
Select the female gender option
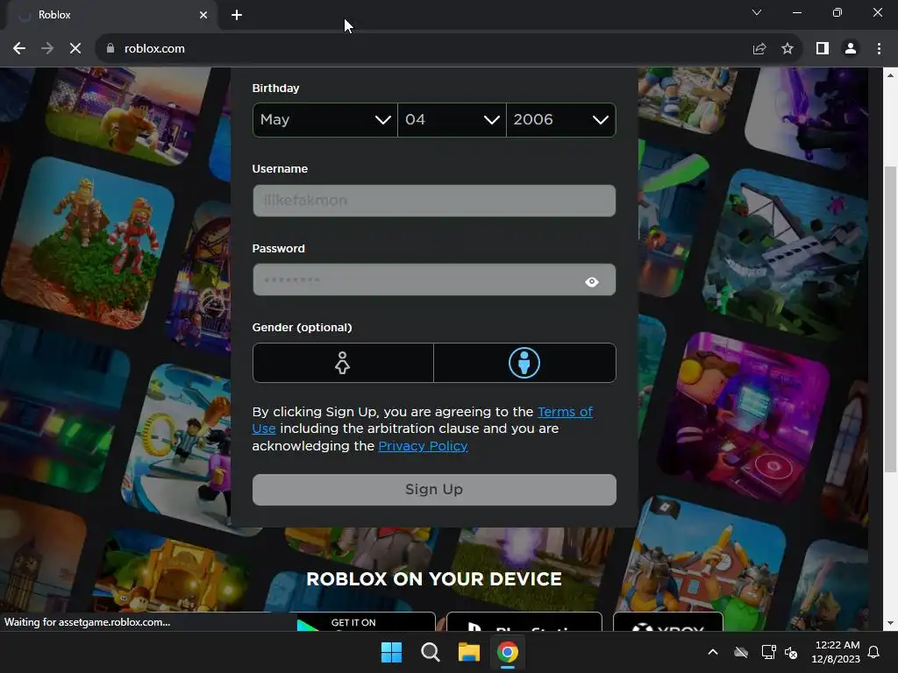point(343,363)
